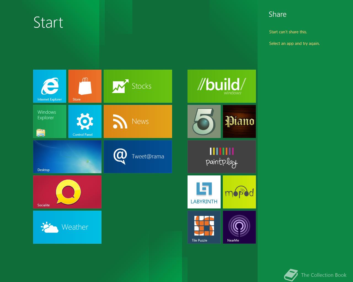Launch the //build/ windows tile

tap(222, 86)
